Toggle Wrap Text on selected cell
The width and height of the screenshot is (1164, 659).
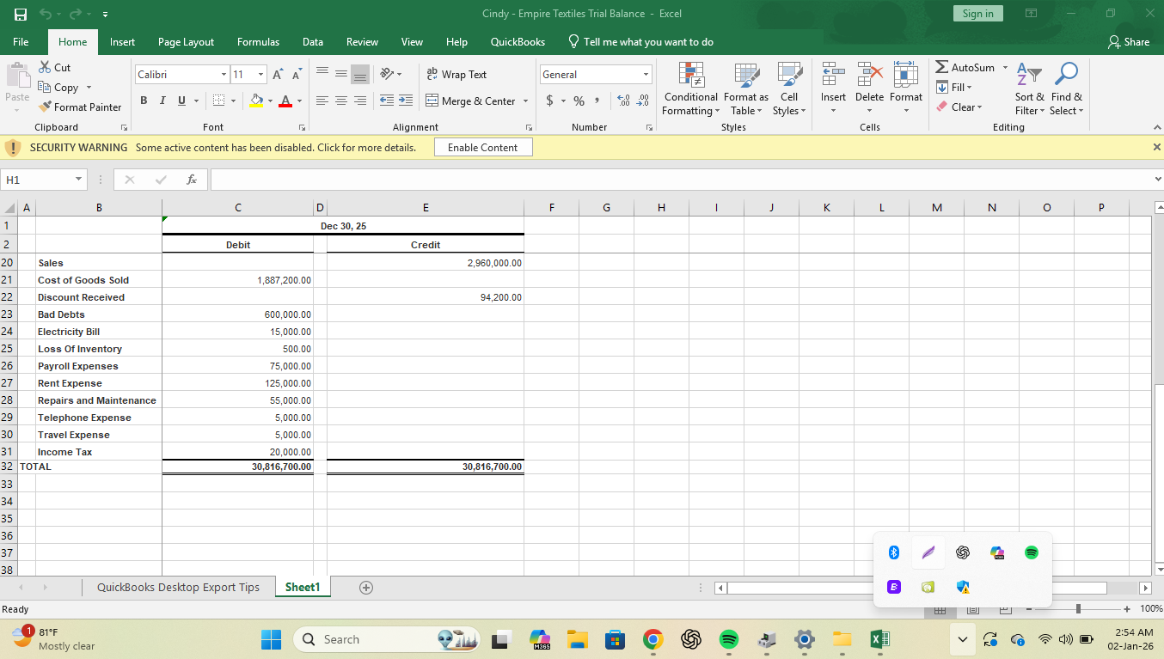click(456, 75)
